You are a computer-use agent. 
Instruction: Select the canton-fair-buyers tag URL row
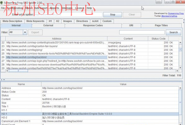(56, 46)
